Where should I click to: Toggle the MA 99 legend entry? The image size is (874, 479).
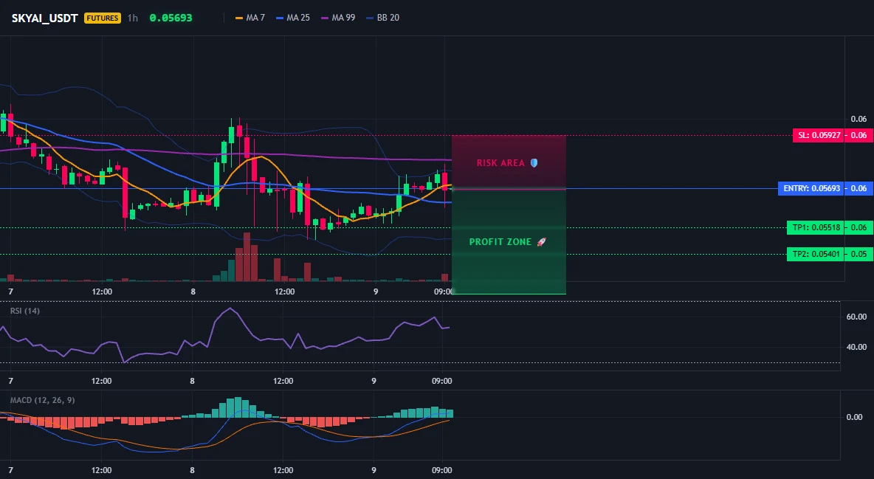pos(338,18)
